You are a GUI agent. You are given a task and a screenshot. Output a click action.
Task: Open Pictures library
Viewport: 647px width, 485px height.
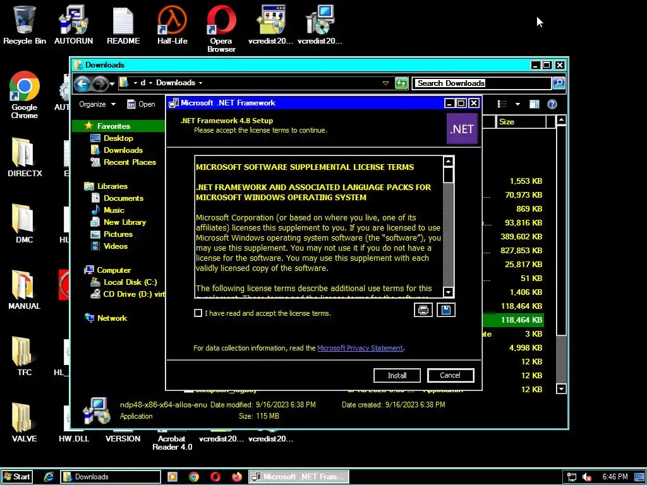tap(118, 234)
